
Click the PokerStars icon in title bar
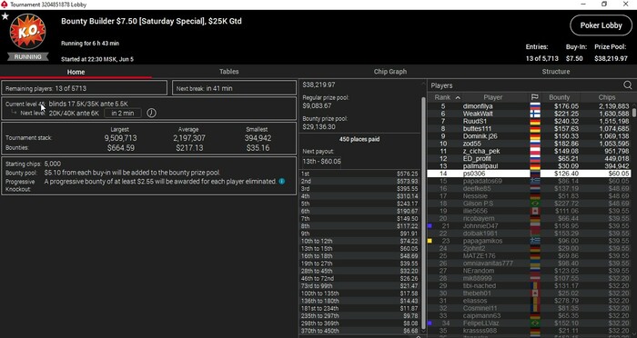point(4,5)
